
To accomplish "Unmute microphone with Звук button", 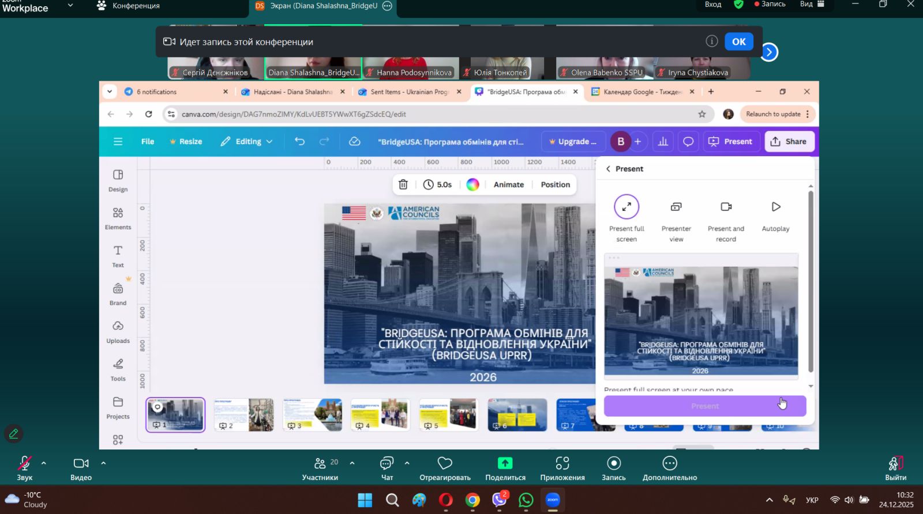I will (x=24, y=468).
